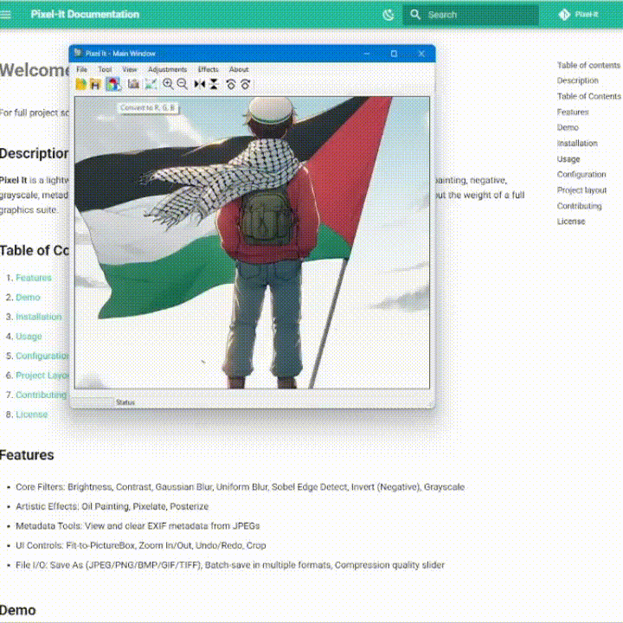
Task: Open the View menu in Pixel It
Action: click(x=130, y=69)
